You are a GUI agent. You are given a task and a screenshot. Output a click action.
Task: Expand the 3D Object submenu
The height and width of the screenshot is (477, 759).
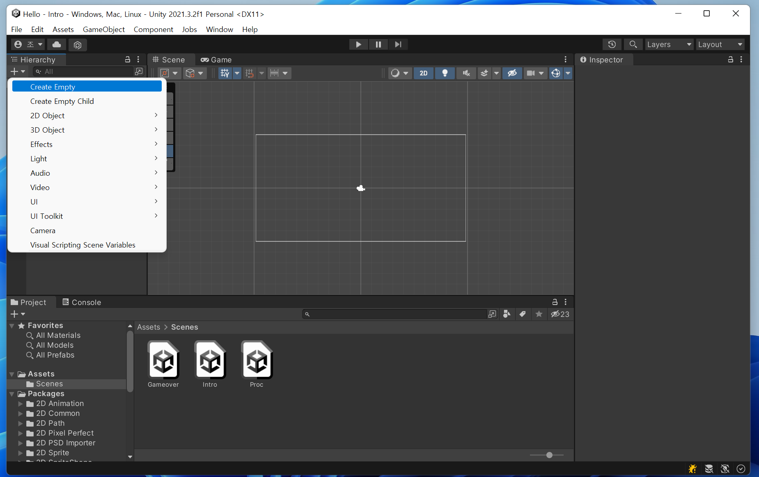87,130
